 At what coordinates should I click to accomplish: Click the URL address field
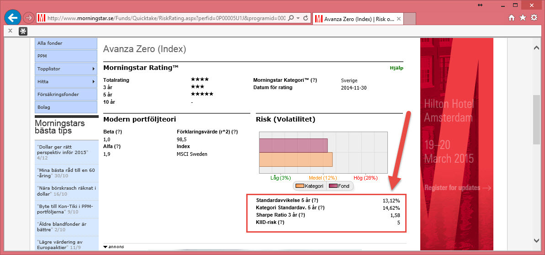[164, 18]
